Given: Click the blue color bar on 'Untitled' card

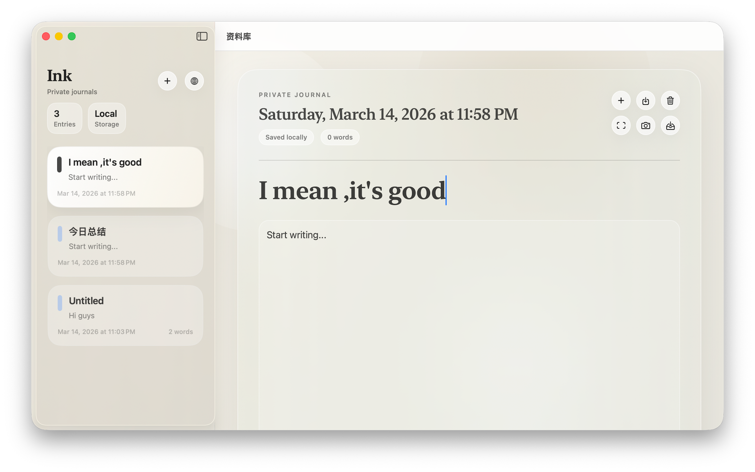Looking at the screenshot, I should click(60, 303).
